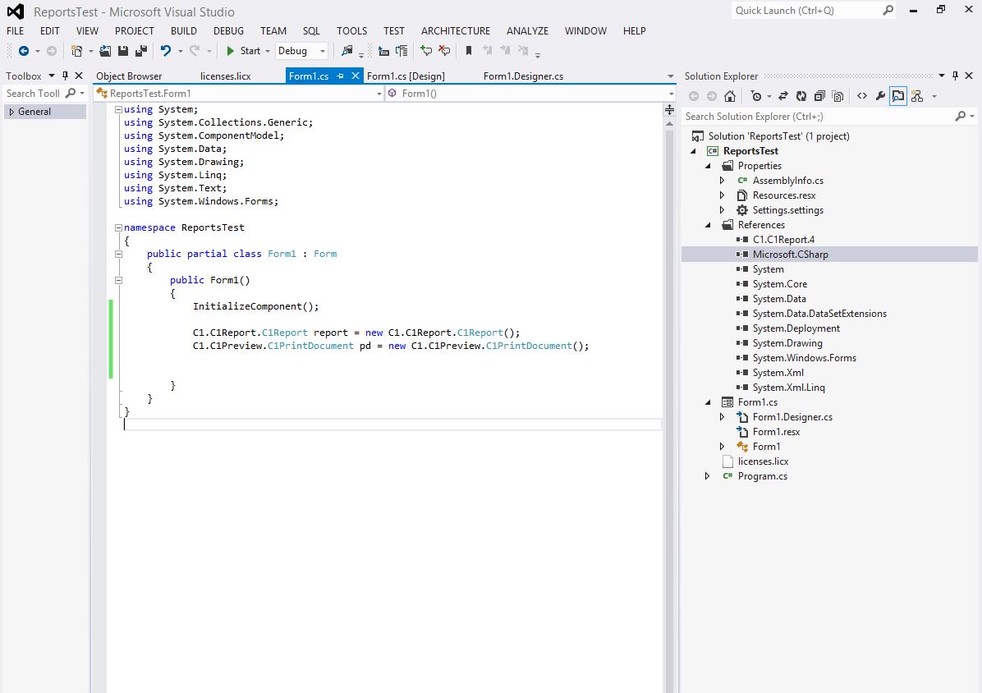The width and height of the screenshot is (982, 693).
Task: Click the Save All multi-disk icon
Action: (x=141, y=51)
